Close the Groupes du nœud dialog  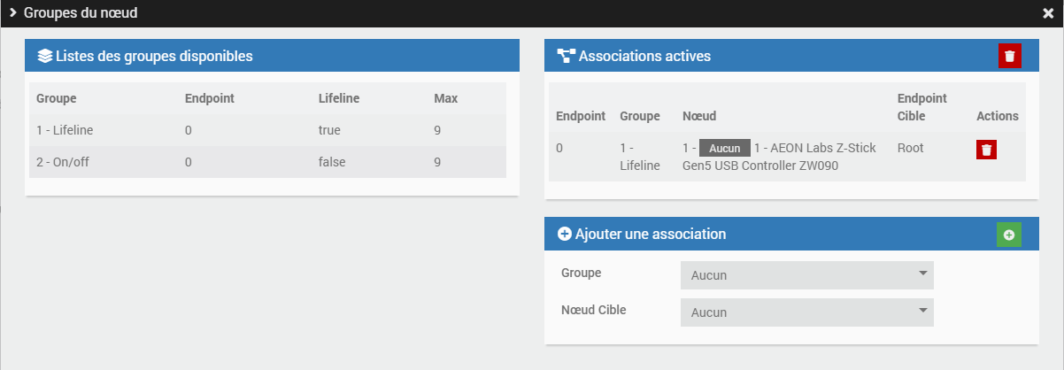click(x=1048, y=13)
